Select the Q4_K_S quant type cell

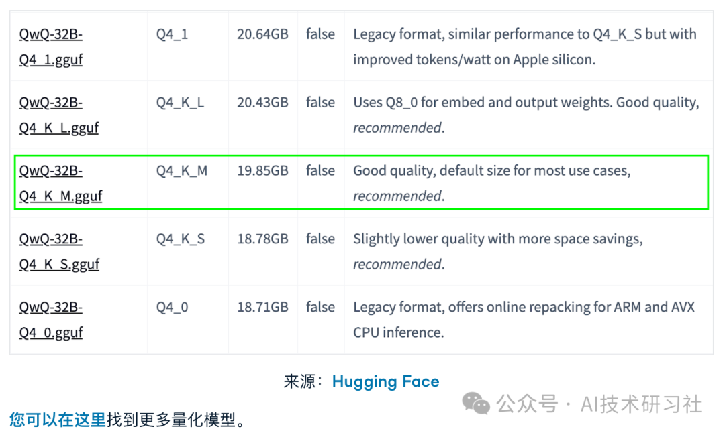181,239
